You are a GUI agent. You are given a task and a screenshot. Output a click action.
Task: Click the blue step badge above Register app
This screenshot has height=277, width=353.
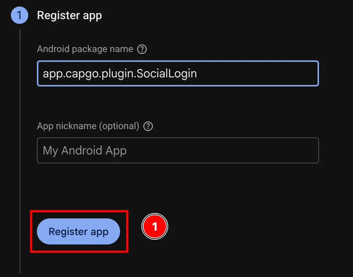coord(19,15)
